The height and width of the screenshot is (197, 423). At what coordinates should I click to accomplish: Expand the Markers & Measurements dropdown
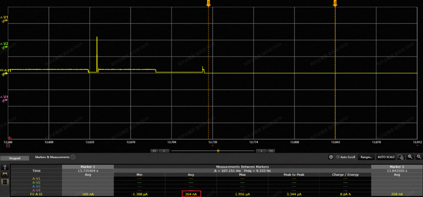point(73,157)
